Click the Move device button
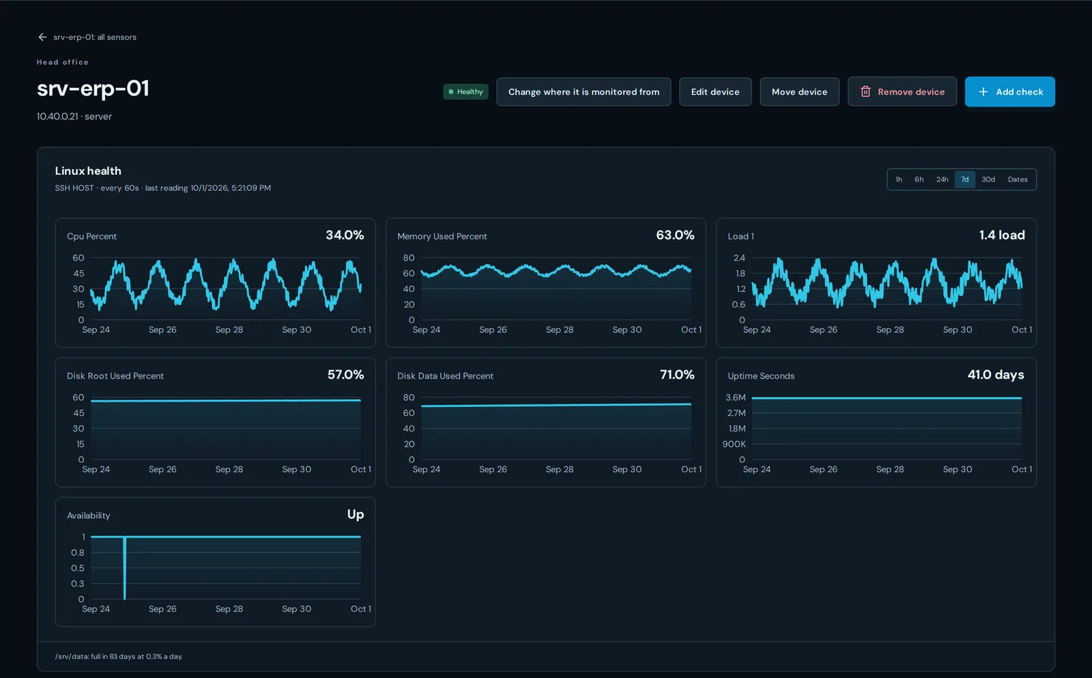The width and height of the screenshot is (1092, 678). point(799,91)
